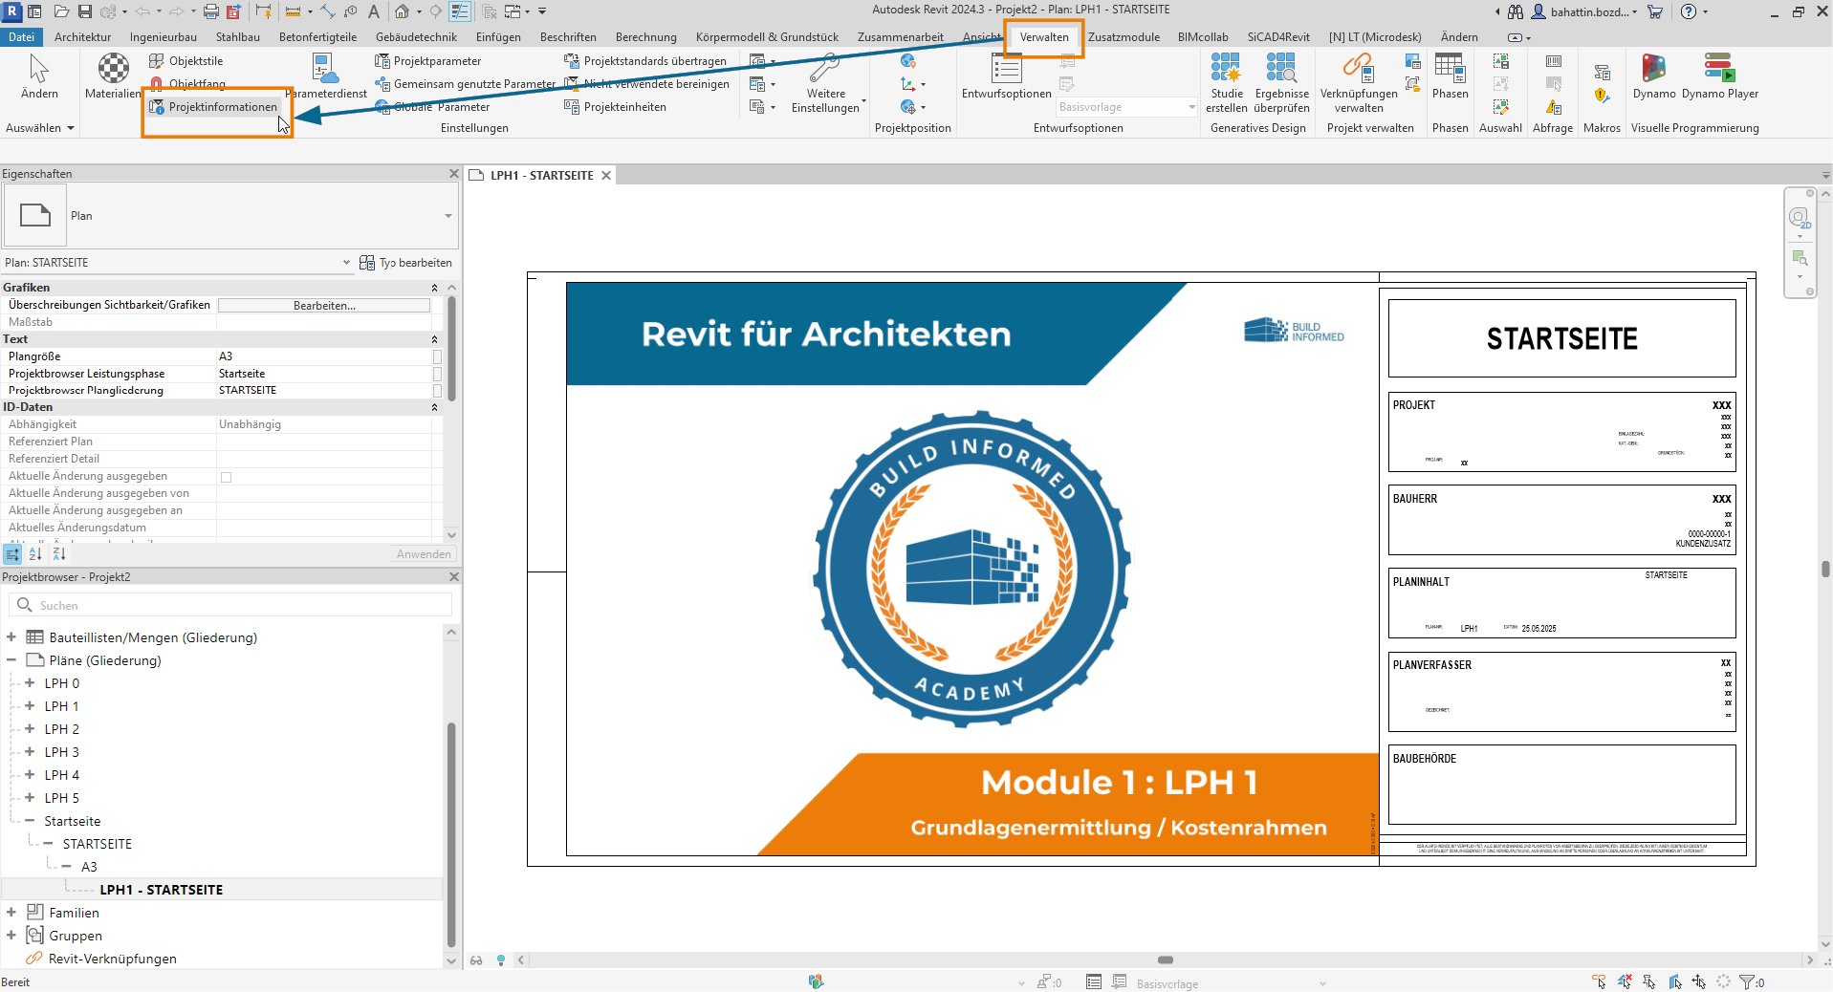Open Beschriften ribbon tab
Image resolution: width=1833 pixels, height=992 pixels.
coord(568,37)
